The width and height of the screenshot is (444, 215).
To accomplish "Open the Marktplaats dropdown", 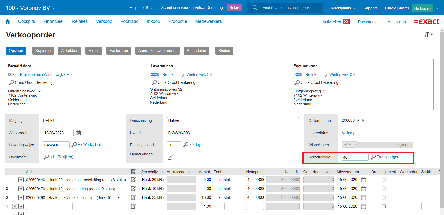I will (343, 8).
